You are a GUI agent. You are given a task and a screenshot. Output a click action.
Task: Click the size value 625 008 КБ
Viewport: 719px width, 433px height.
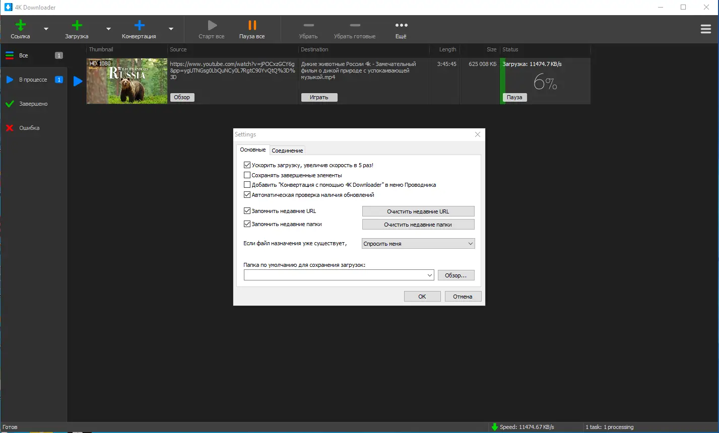tap(482, 64)
